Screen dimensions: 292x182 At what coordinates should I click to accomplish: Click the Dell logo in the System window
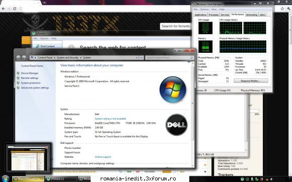(177, 125)
